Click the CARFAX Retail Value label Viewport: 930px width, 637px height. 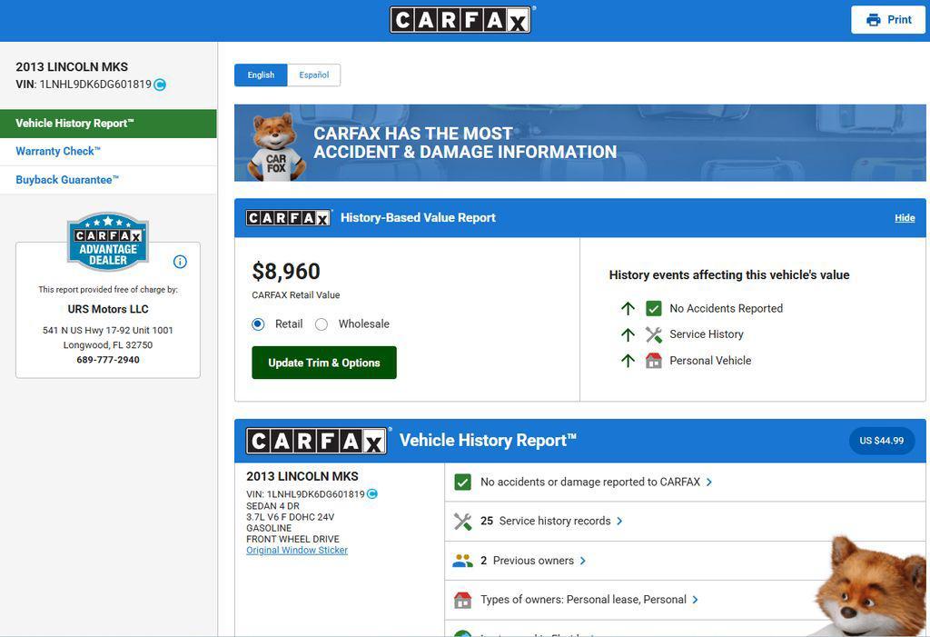pos(296,295)
